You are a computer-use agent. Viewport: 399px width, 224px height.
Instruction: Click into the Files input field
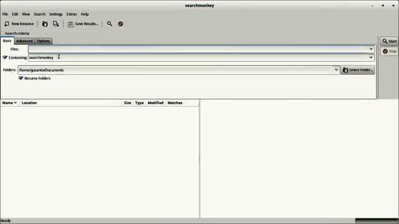[198, 49]
